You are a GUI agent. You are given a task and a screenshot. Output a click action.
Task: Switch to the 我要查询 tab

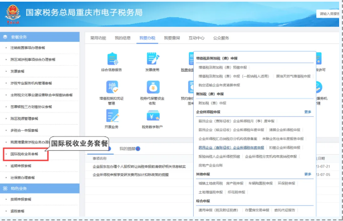tap(172, 38)
